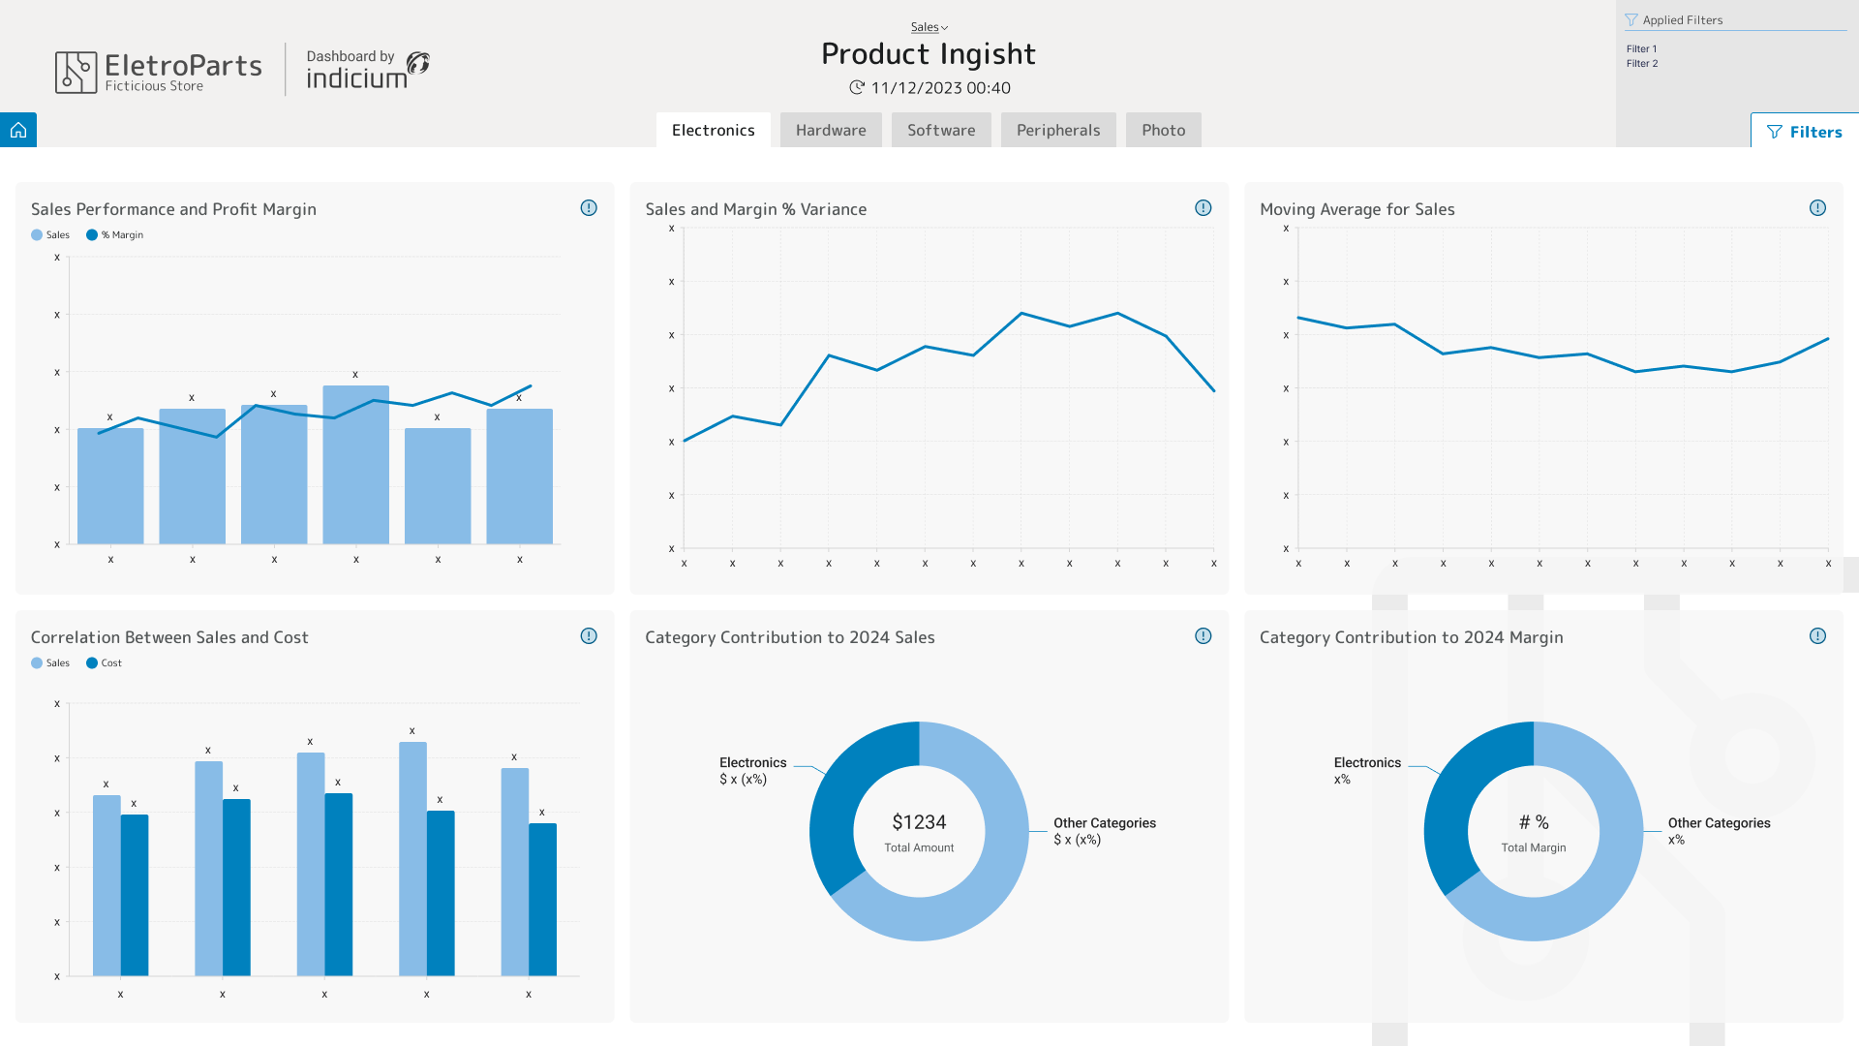Switch to the Photo tab

(x=1163, y=130)
